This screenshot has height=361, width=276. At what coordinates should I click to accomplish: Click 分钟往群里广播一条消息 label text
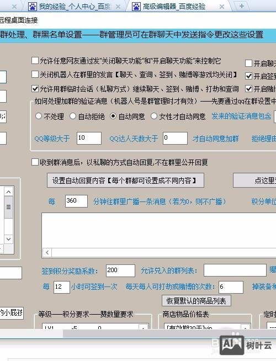tap(160, 201)
